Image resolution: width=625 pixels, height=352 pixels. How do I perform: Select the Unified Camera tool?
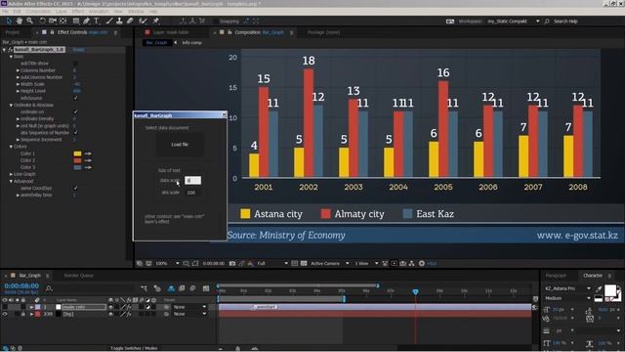point(53,21)
